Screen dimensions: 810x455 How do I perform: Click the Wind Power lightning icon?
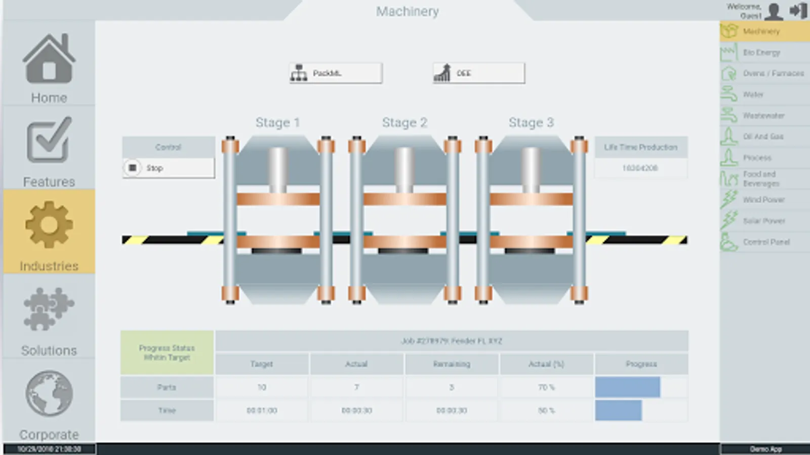(x=731, y=200)
